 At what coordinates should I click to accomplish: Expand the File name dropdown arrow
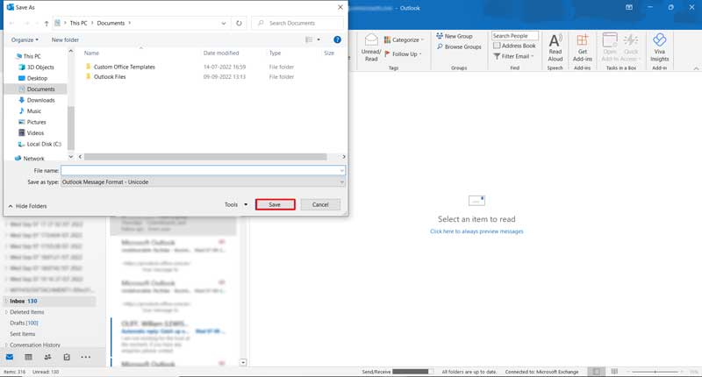(x=341, y=170)
